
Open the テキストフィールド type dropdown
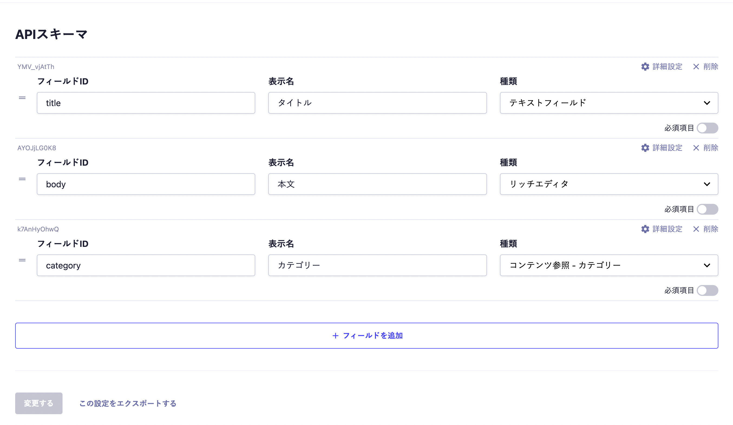pyautogui.click(x=608, y=103)
